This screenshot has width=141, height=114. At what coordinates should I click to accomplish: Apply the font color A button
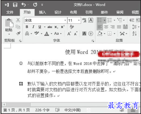pyautogui.click(x=47, y=34)
